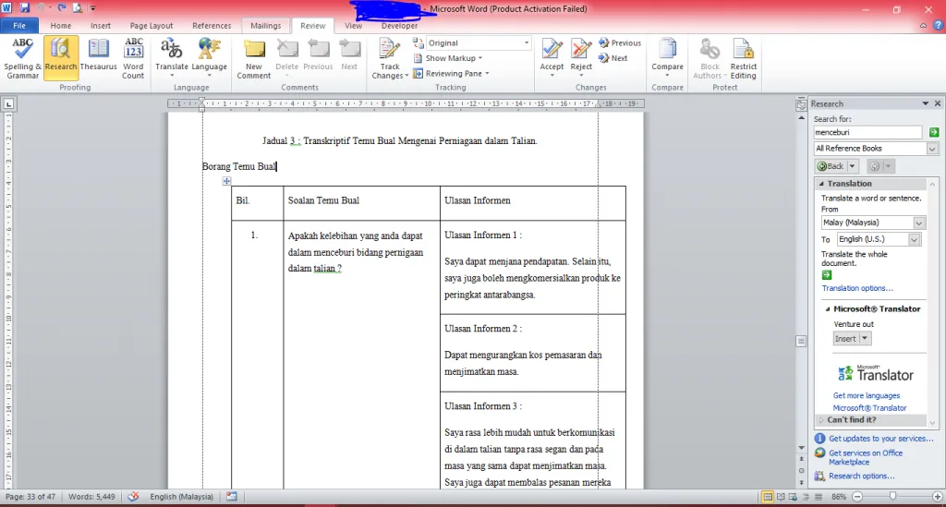946x507 pixels.
Task: Click Page: 33 of 47 in status bar
Action: 30,497
